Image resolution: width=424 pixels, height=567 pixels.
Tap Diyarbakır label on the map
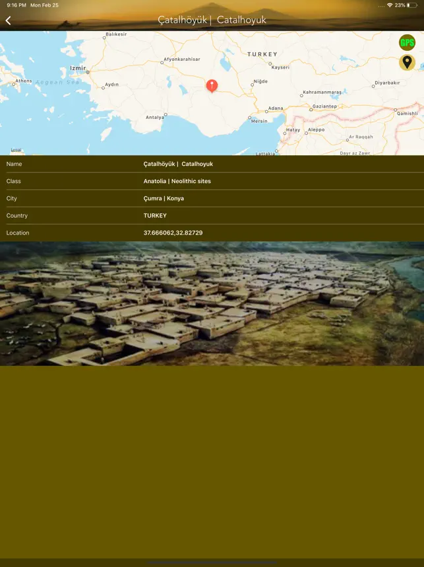click(x=387, y=83)
